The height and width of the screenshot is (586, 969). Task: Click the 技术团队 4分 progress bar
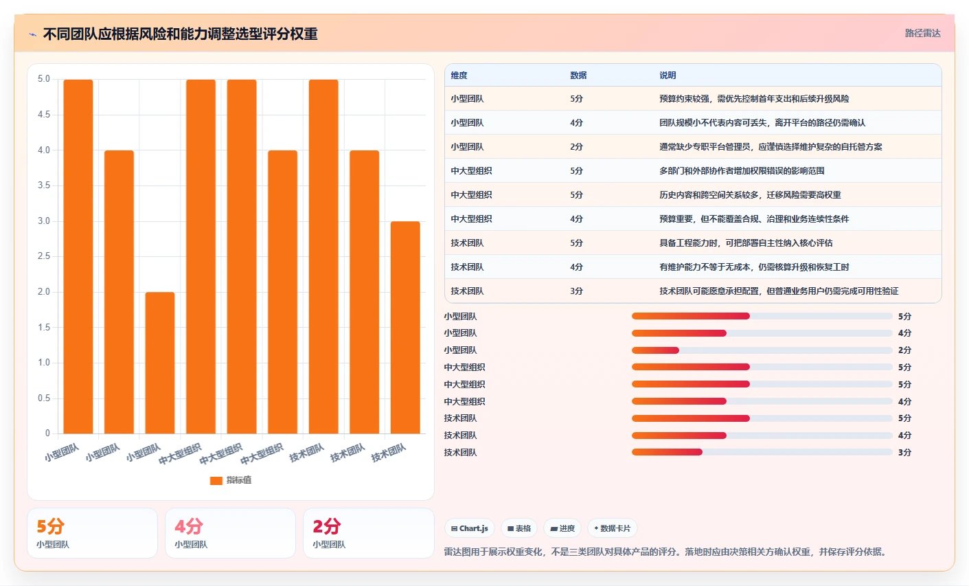pos(762,436)
